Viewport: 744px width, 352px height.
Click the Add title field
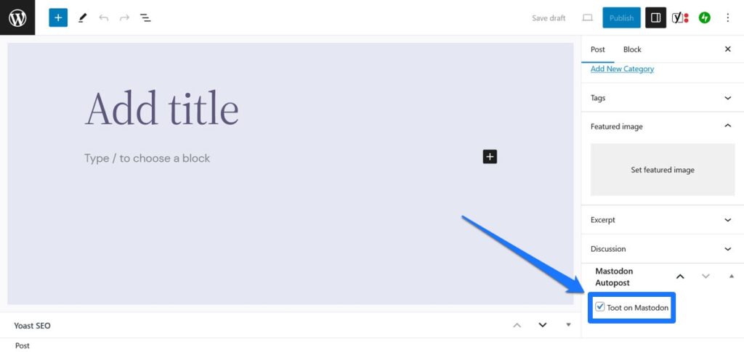[x=162, y=110]
